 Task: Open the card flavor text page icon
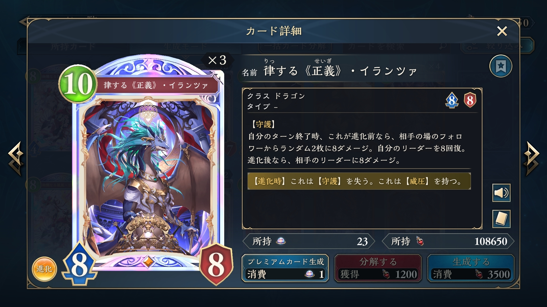coord(501,219)
